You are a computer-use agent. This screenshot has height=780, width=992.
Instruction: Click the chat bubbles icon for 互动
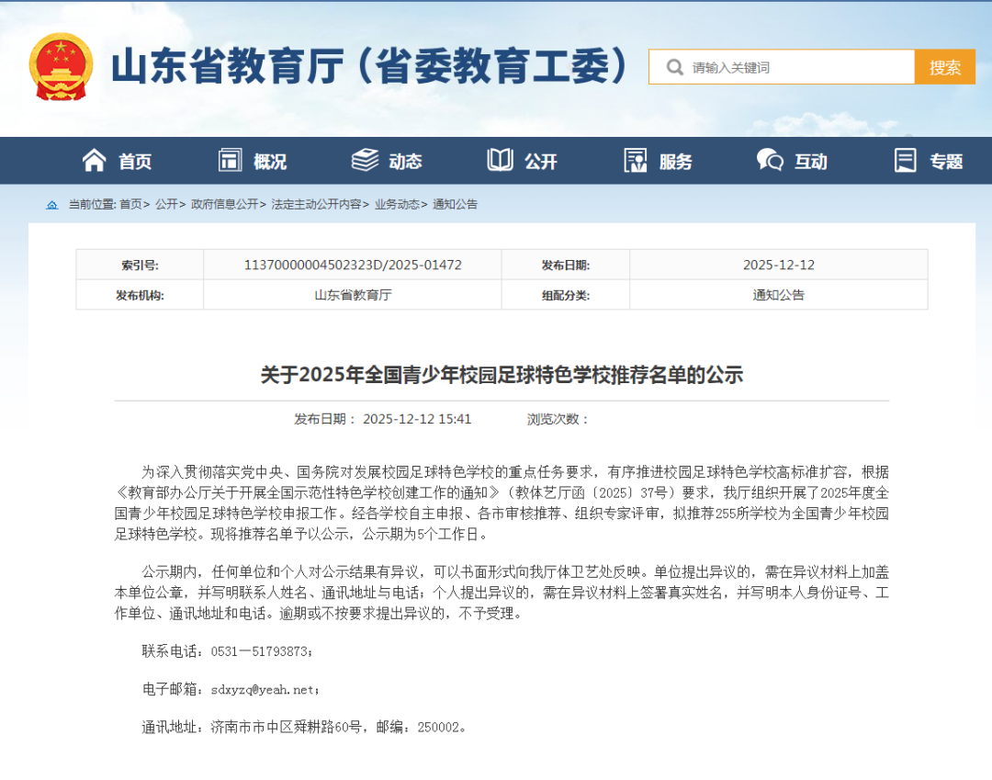pyautogui.click(x=770, y=161)
